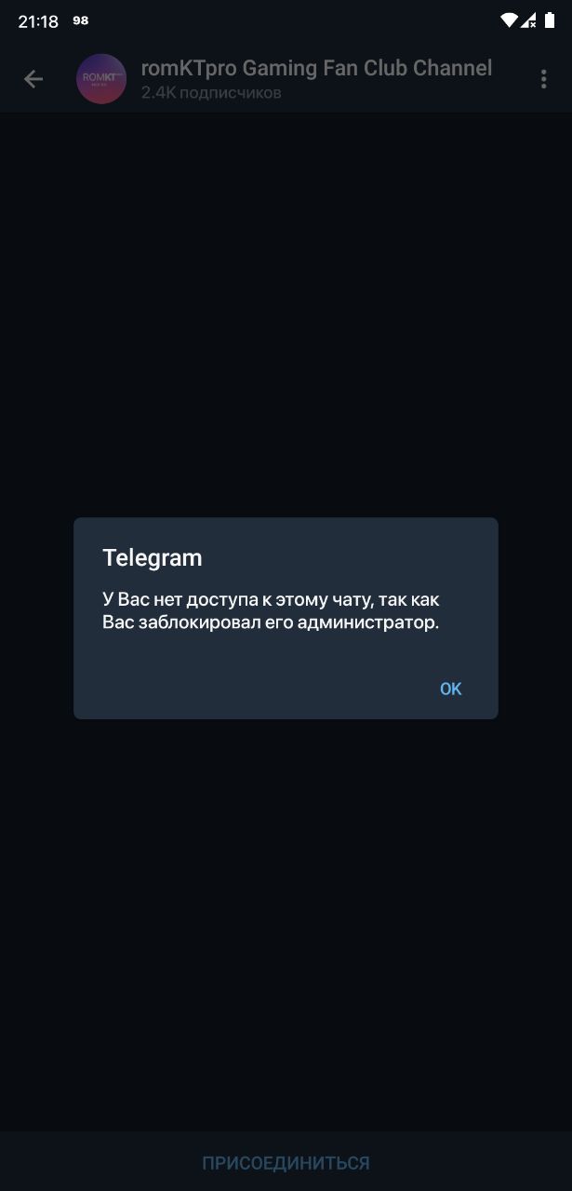Confirm the dialog with OK
This screenshot has width=572, height=1191.
[451, 689]
